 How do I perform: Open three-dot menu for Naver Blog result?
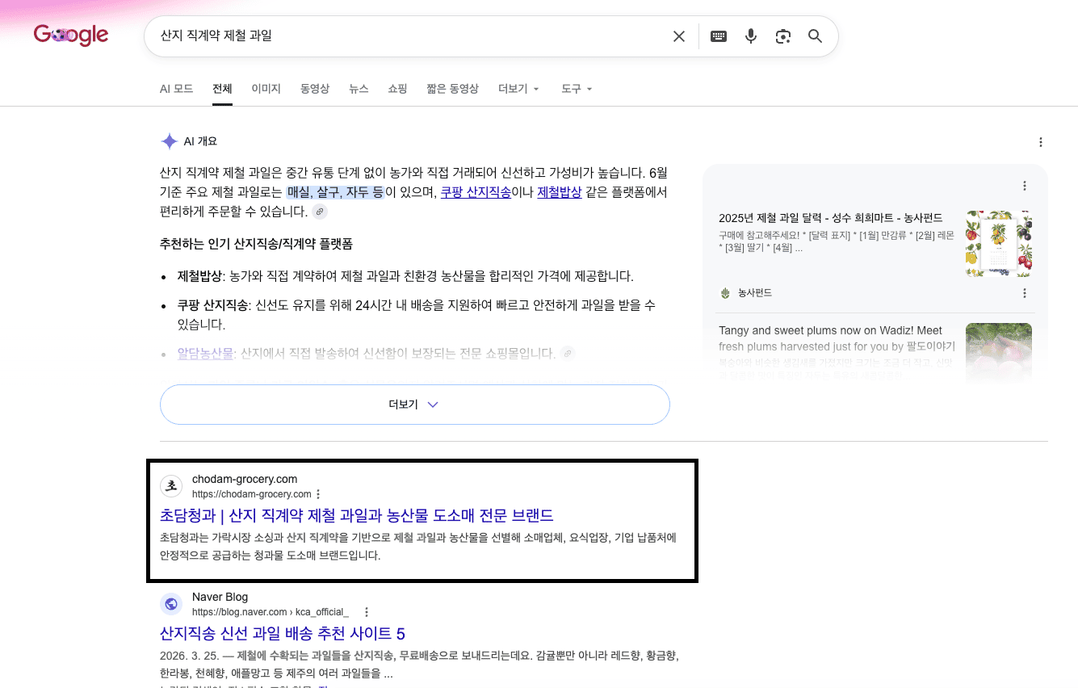pyautogui.click(x=367, y=612)
